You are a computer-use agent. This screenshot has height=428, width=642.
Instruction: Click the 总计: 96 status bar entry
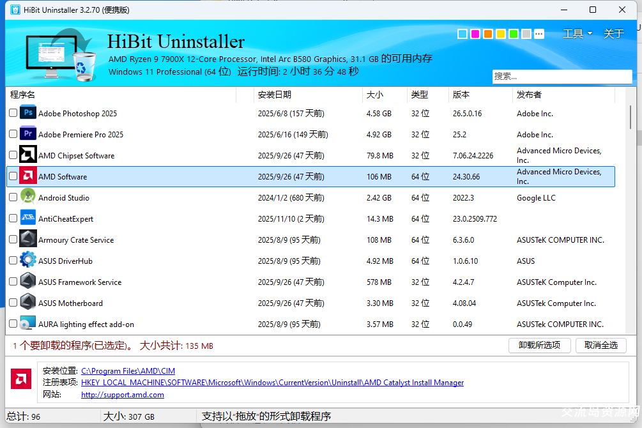[x=24, y=417]
